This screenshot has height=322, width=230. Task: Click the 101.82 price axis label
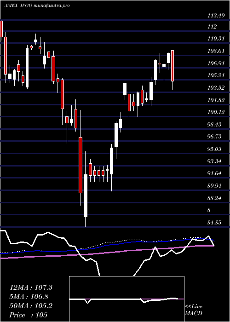coord(215,100)
